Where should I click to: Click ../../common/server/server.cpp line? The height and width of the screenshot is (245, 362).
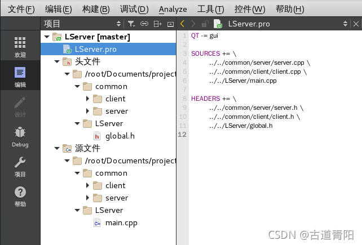click(257, 63)
